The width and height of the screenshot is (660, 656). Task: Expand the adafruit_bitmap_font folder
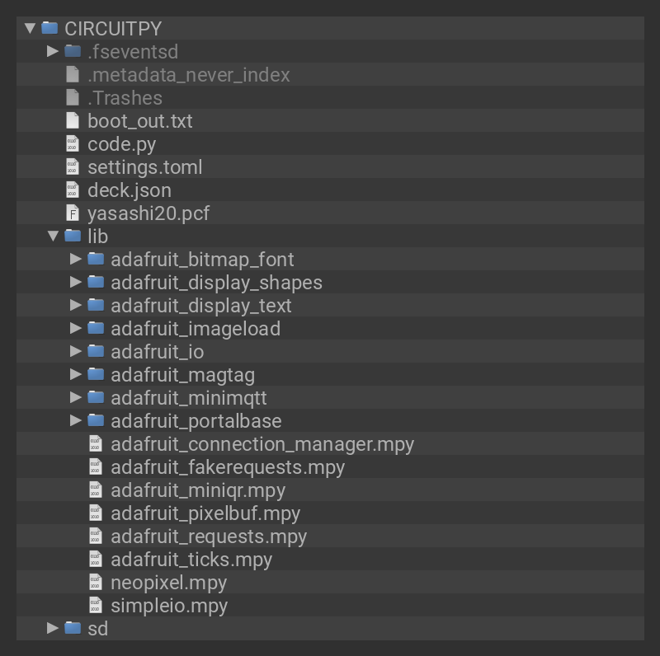click(x=76, y=260)
